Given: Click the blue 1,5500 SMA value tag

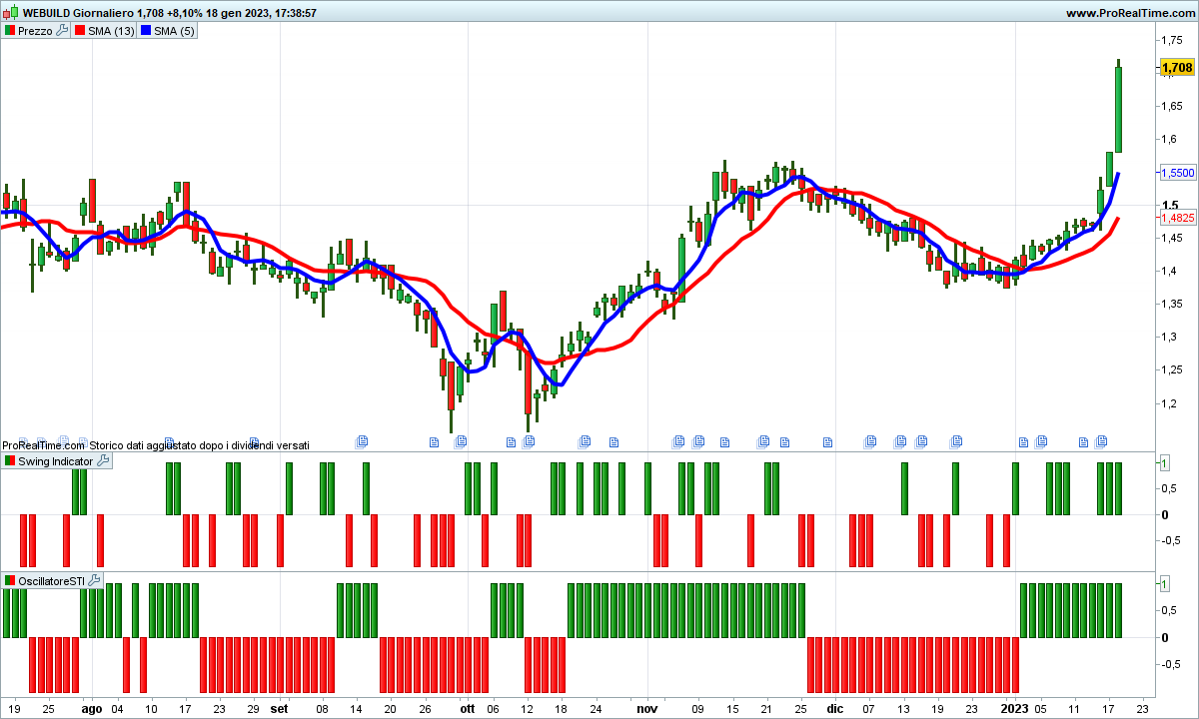Looking at the screenshot, I should click(x=1176, y=173).
